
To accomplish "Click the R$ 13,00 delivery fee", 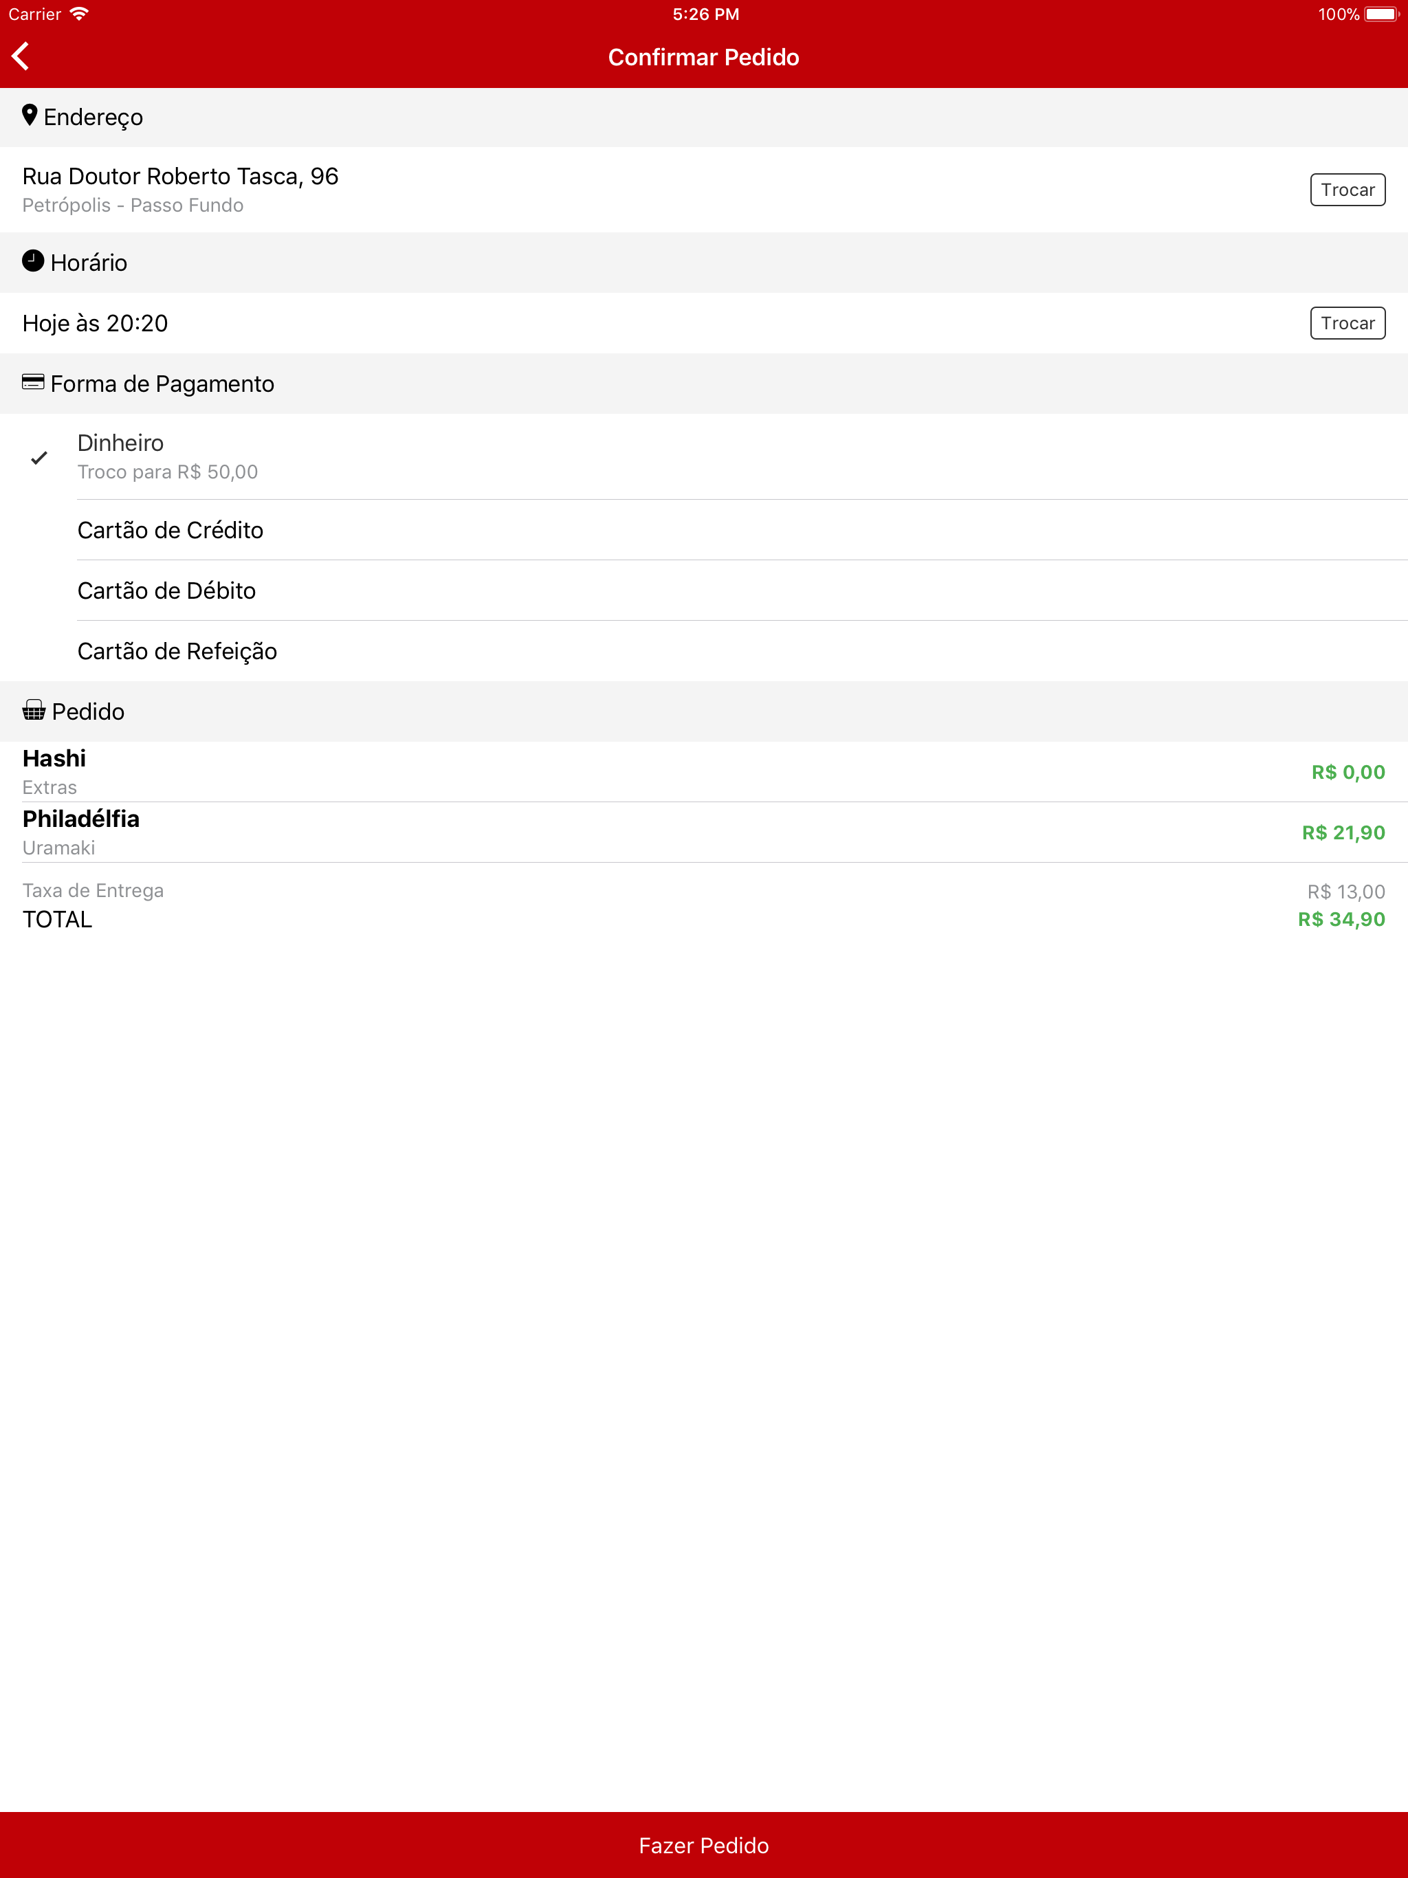I will (x=1346, y=892).
